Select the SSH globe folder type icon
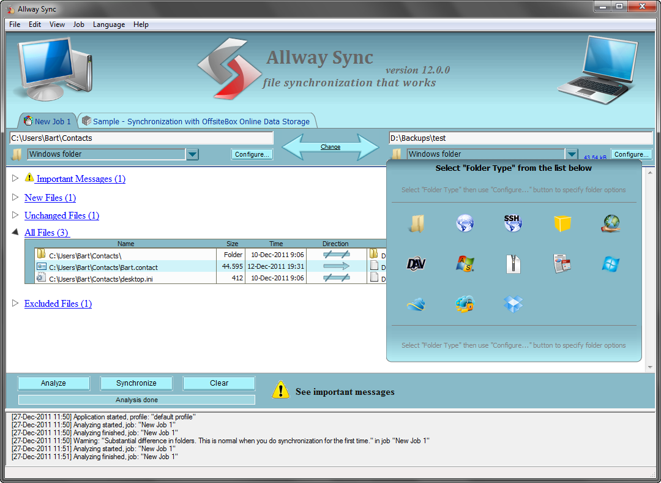This screenshot has width=661, height=483. (513, 223)
